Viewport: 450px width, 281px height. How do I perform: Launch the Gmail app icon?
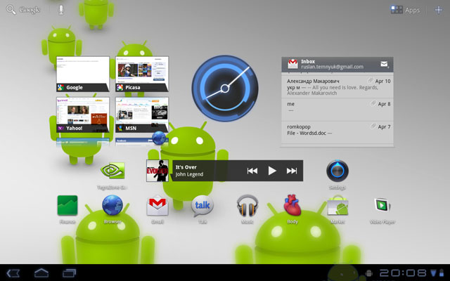point(157,209)
